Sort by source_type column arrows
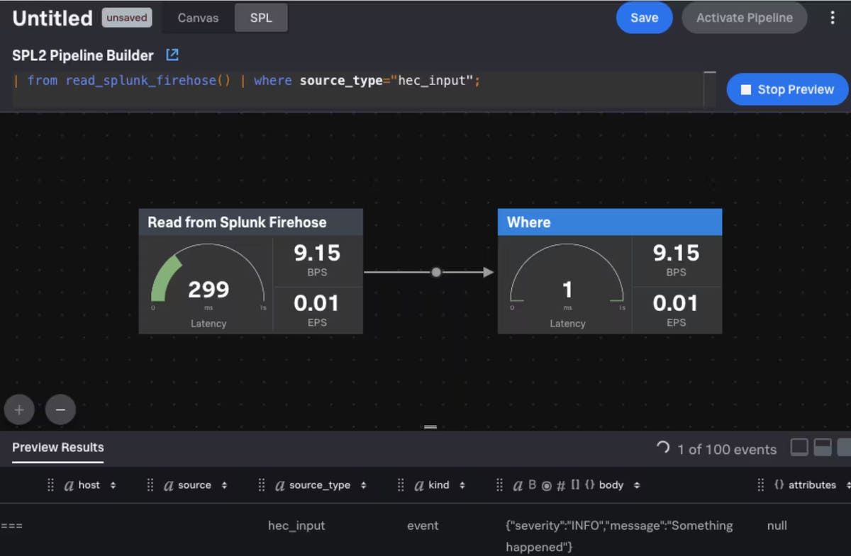Viewport: 851px width, 556px height. [363, 485]
